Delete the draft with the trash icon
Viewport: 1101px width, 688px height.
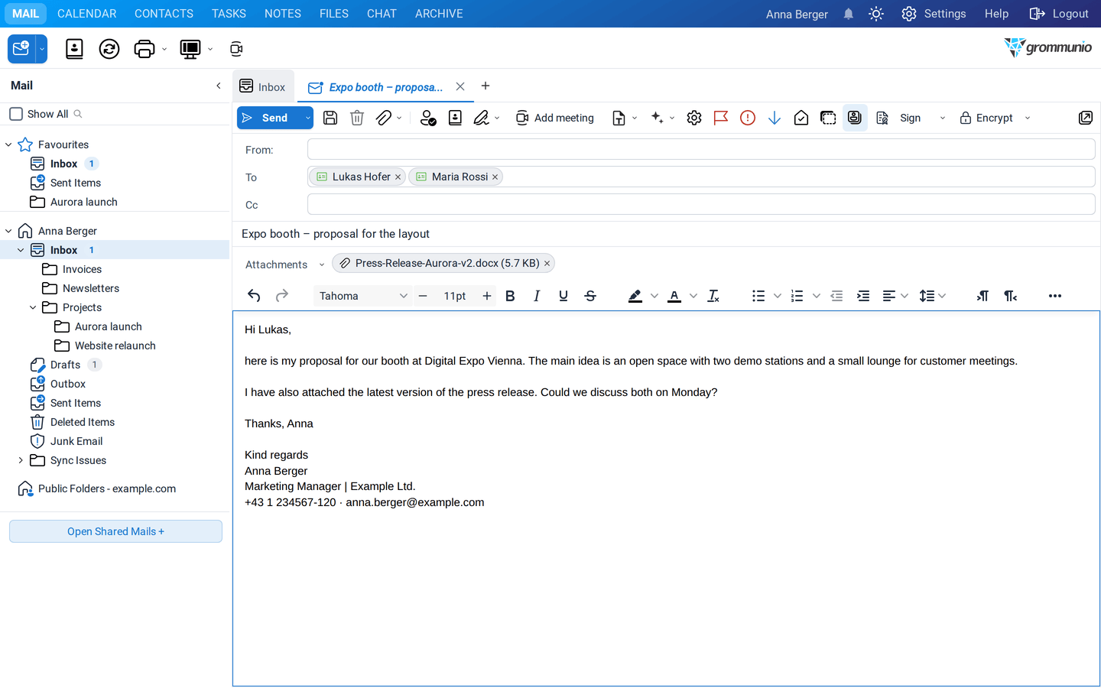coord(357,118)
